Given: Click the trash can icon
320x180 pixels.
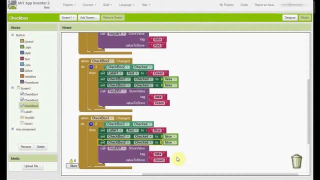Looking at the screenshot, I should pyautogui.click(x=296, y=161).
